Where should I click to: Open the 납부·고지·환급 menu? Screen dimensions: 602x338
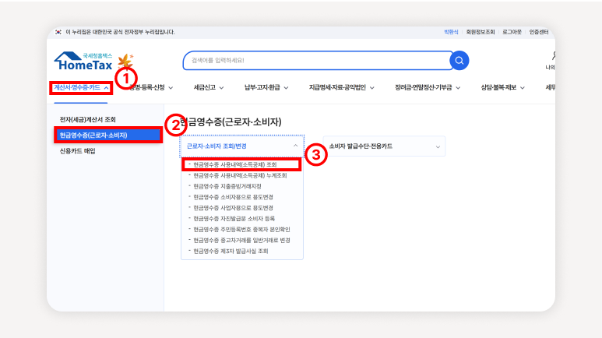coord(266,87)
